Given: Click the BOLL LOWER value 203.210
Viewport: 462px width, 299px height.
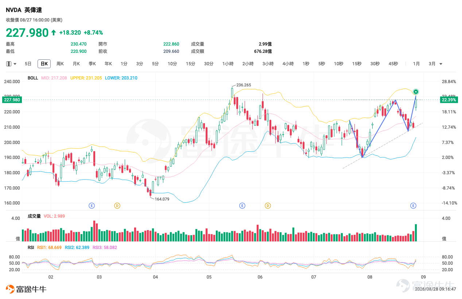Looking at the screenshot, I should [x=121, y=78].
